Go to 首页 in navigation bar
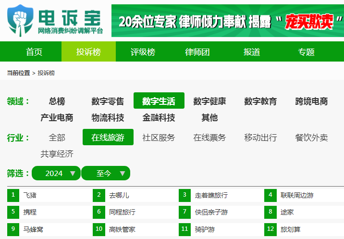This screenshot has width=344, height=239. (34, 52)
